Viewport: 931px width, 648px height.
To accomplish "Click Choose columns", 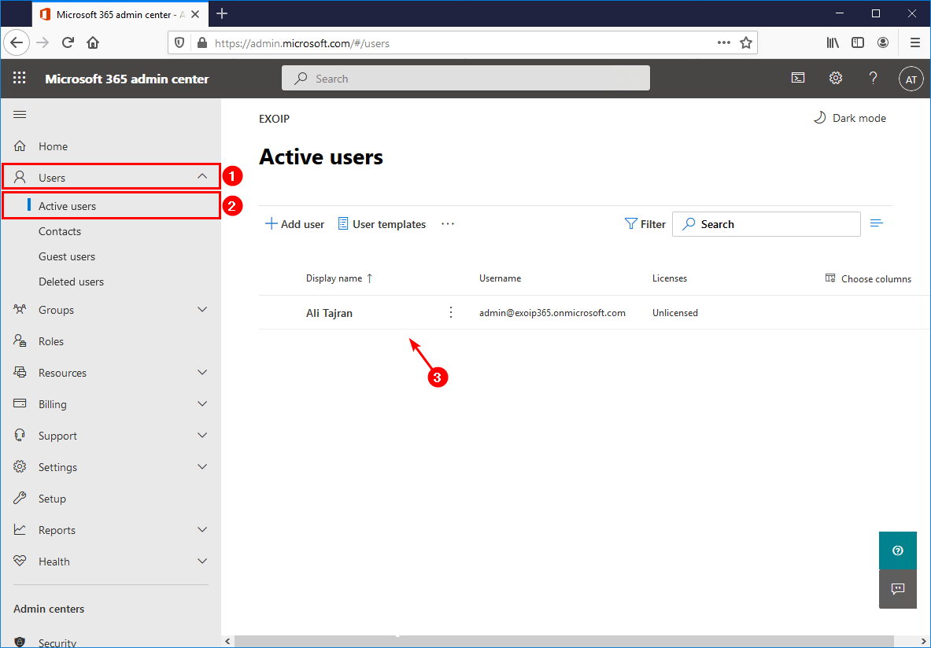I will (868, 278).
